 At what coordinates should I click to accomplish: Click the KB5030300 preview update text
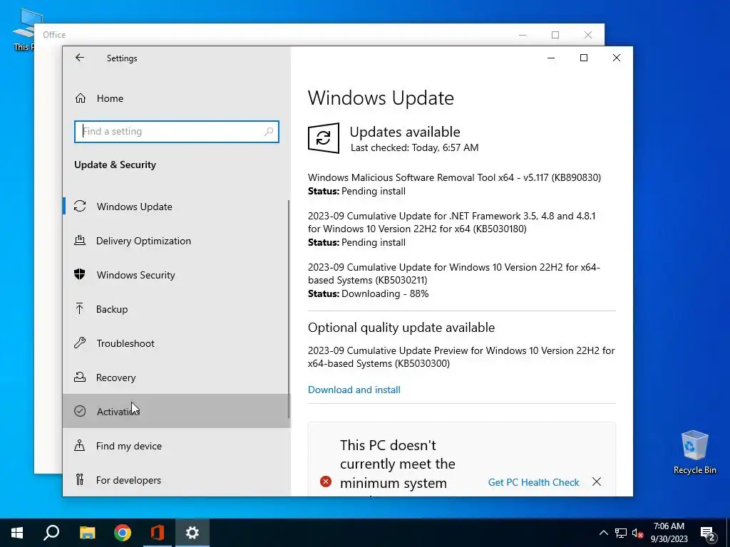tap(461, 357)
